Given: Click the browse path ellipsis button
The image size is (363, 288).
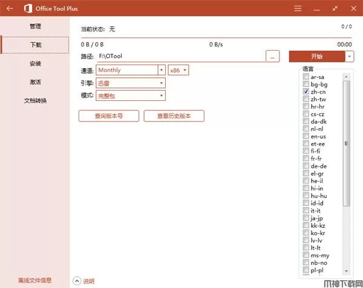Looking at the screenshot, I should (x=272, y=56).
